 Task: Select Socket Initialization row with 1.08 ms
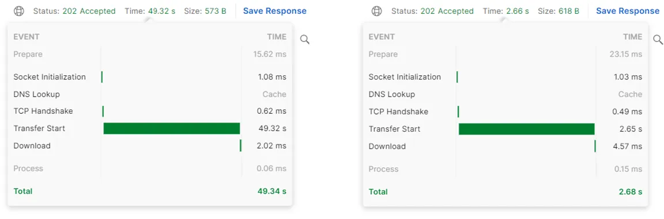[150, 77]
